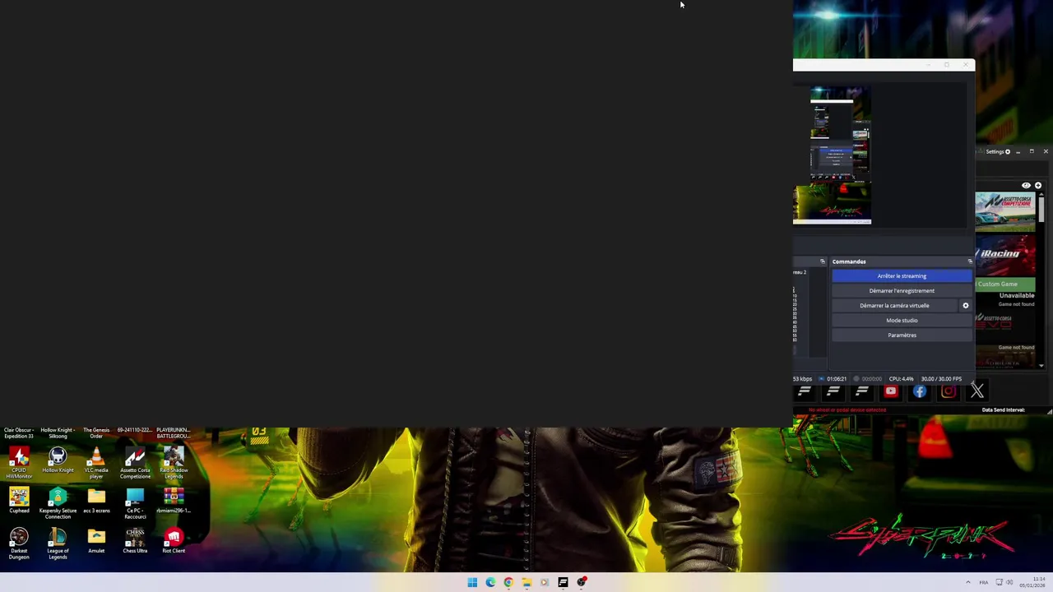This screenshot has width=1053, height=592.
Task: Click the plus add game icon
Action: 1038,186
